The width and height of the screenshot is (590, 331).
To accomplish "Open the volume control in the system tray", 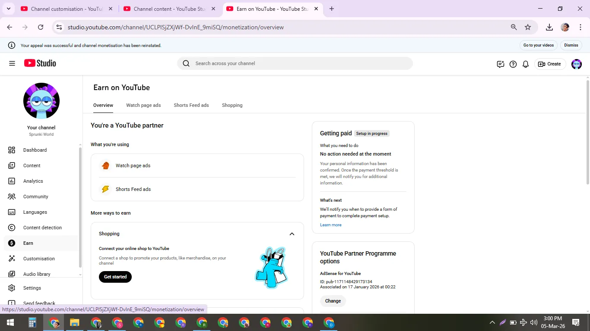I will coord(534,322).
